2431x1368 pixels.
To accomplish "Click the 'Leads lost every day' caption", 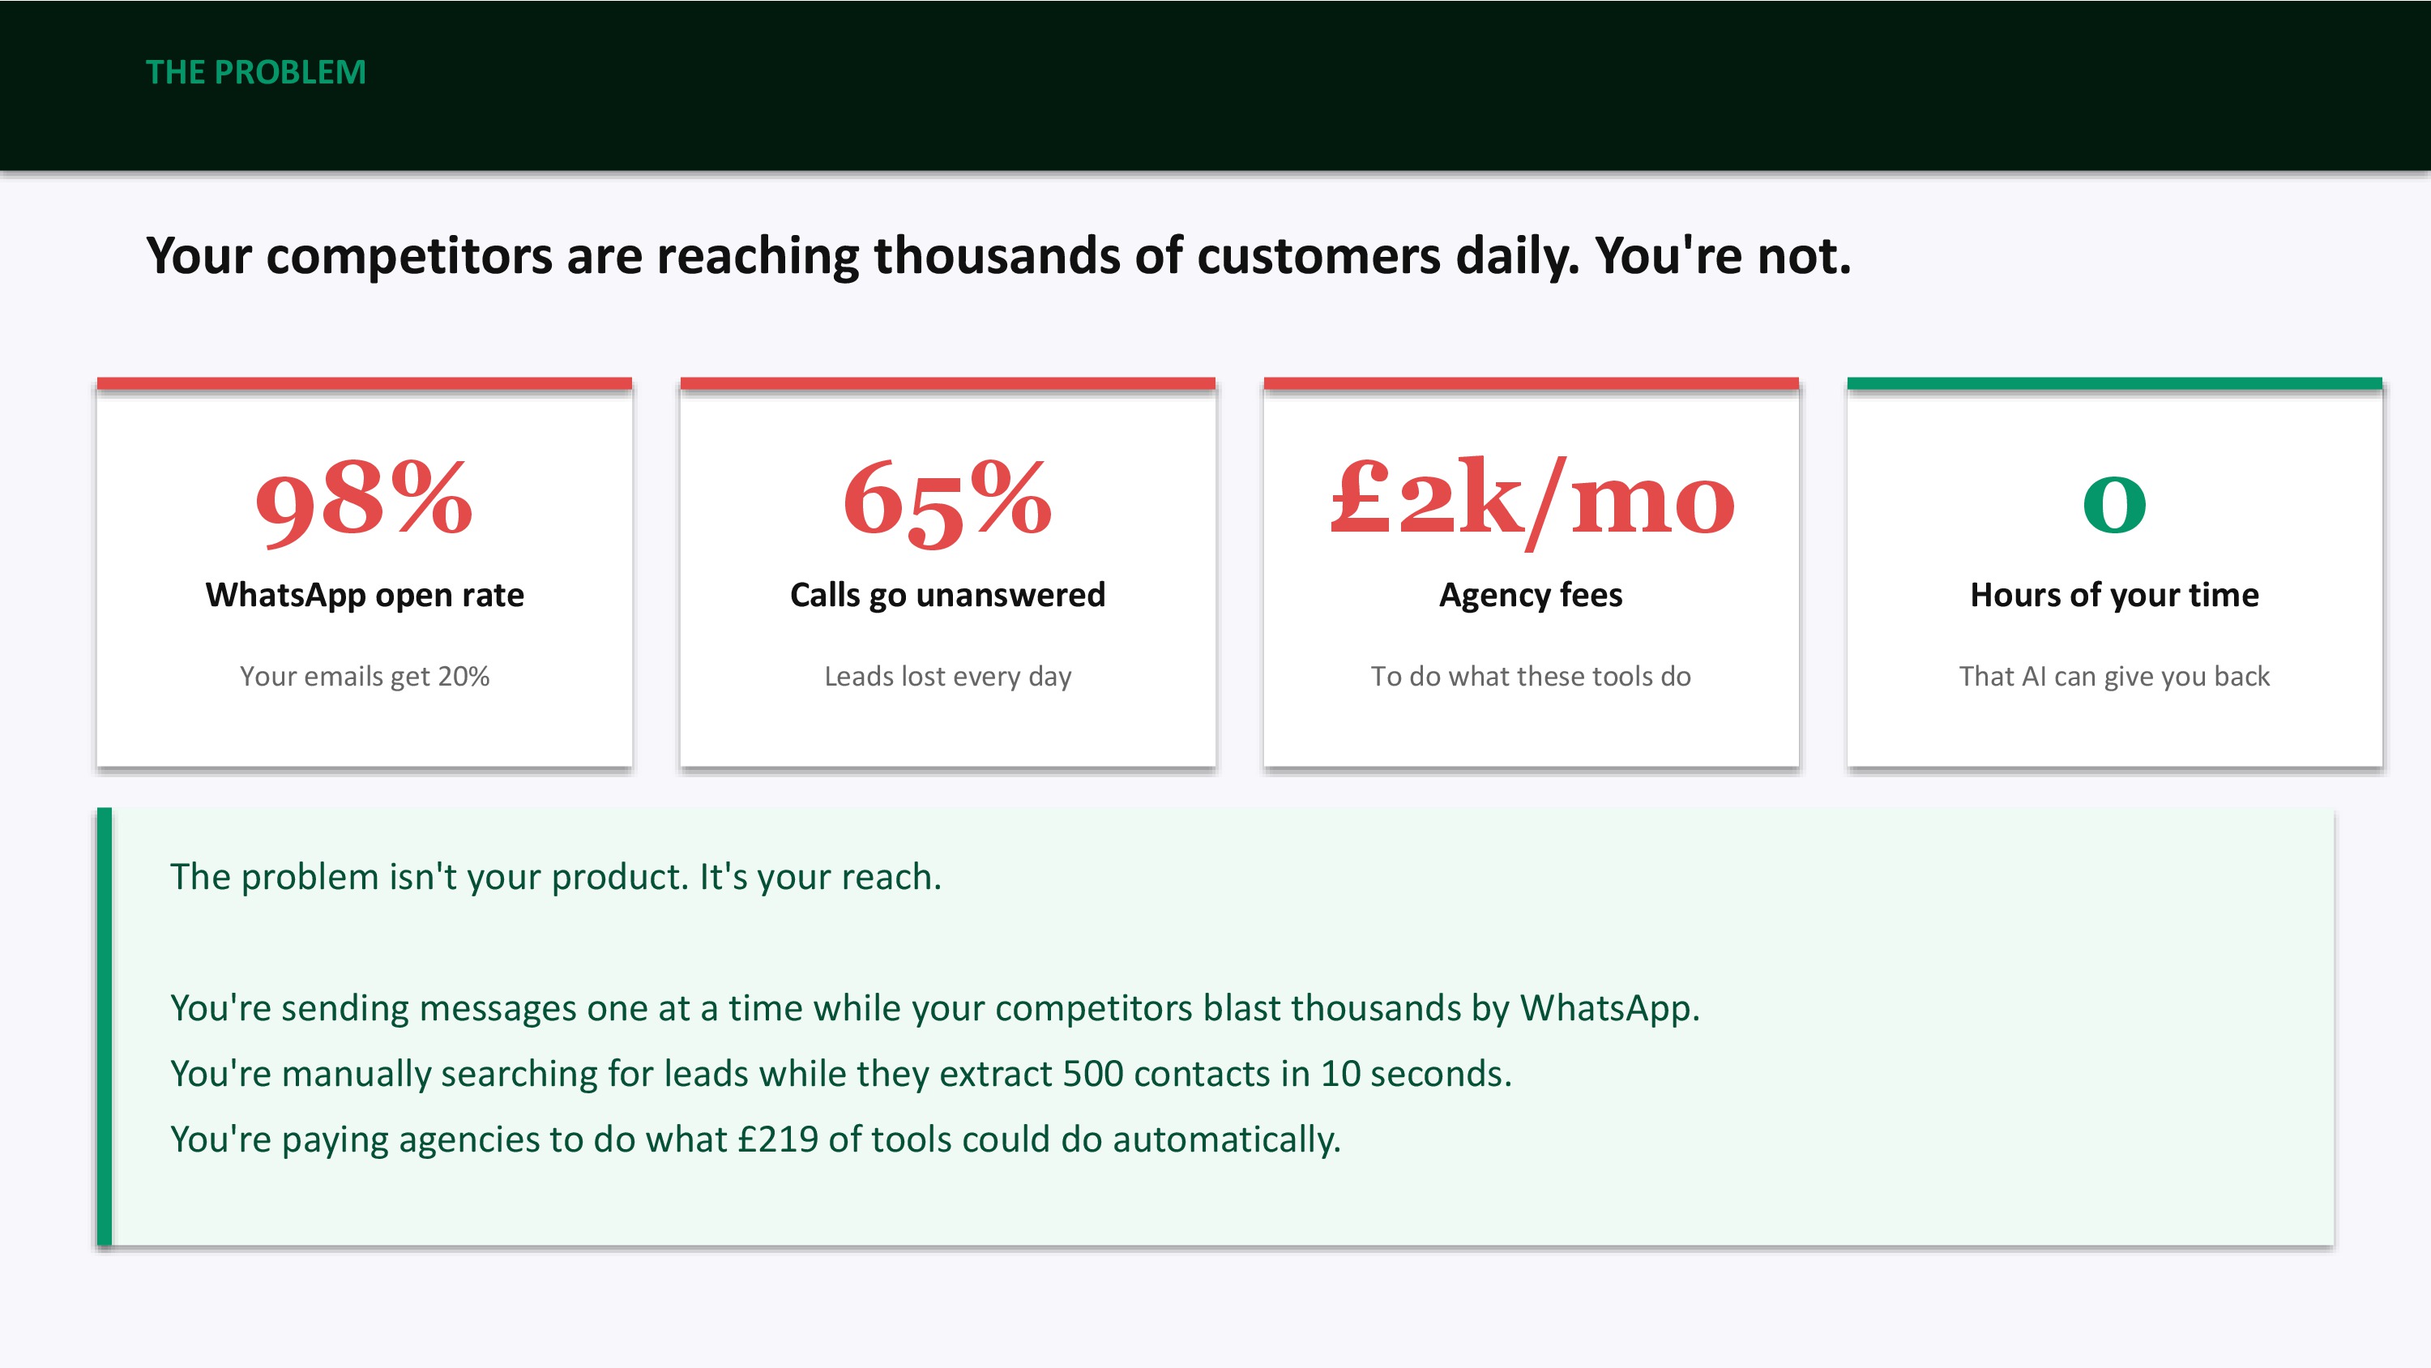I will point(947,676).
